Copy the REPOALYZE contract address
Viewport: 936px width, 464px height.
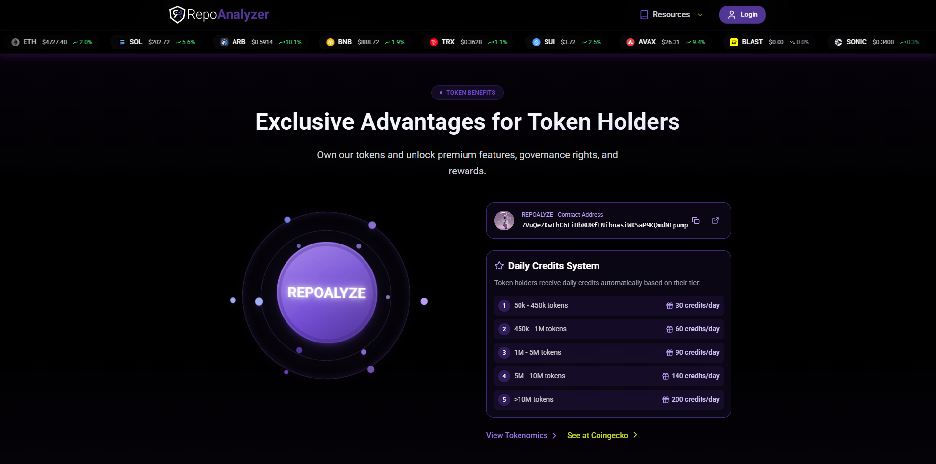(696, 220)
